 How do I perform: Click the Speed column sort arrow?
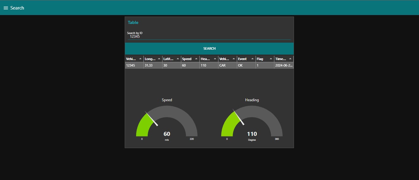point(196,59)
